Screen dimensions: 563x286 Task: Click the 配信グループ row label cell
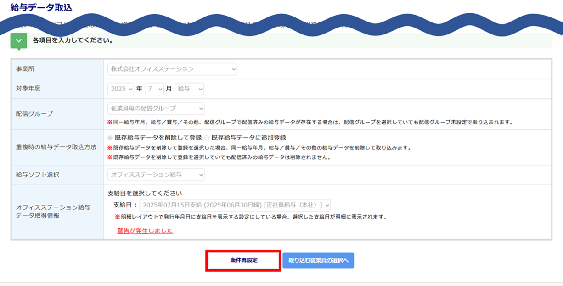(x=57, y=114)
